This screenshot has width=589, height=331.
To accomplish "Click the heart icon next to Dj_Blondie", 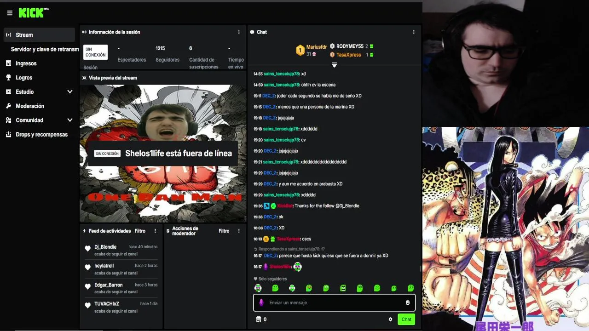I will (87, 249).
